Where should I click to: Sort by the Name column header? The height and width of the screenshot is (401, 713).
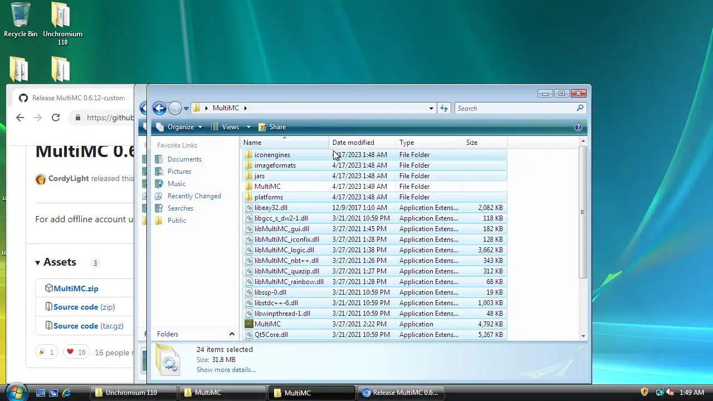coord(285,143)
